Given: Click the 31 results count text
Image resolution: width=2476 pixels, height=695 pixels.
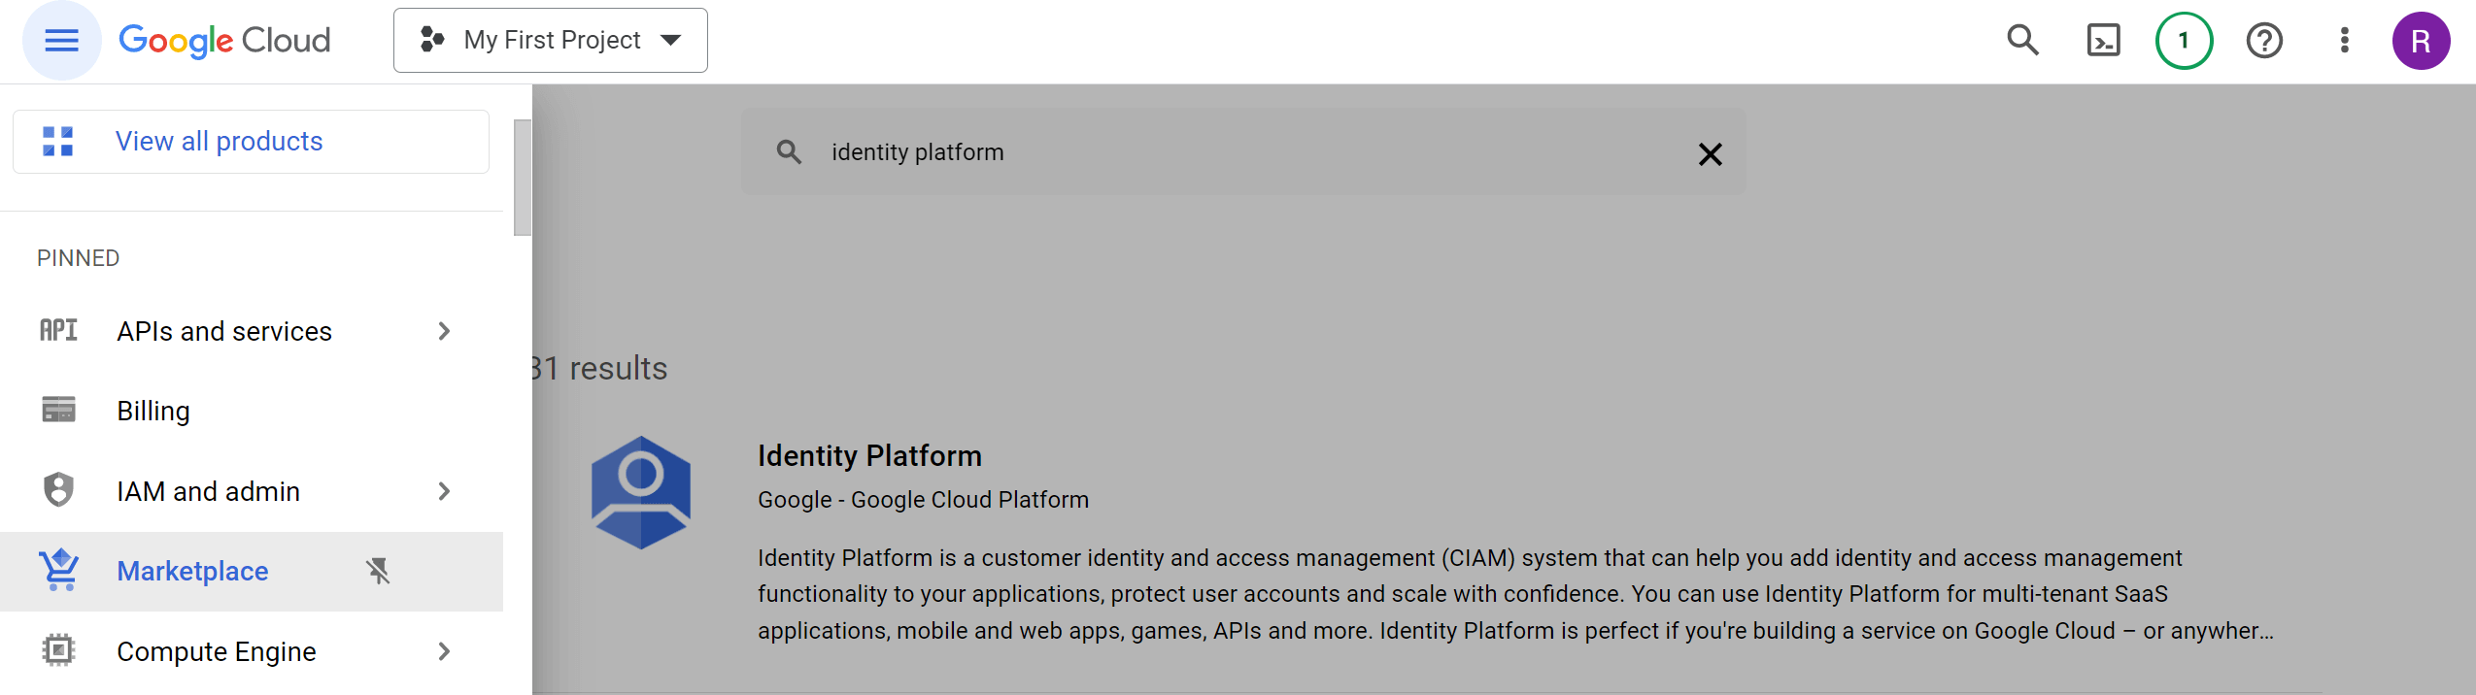Looking at the screenshot, I should 600,369.
